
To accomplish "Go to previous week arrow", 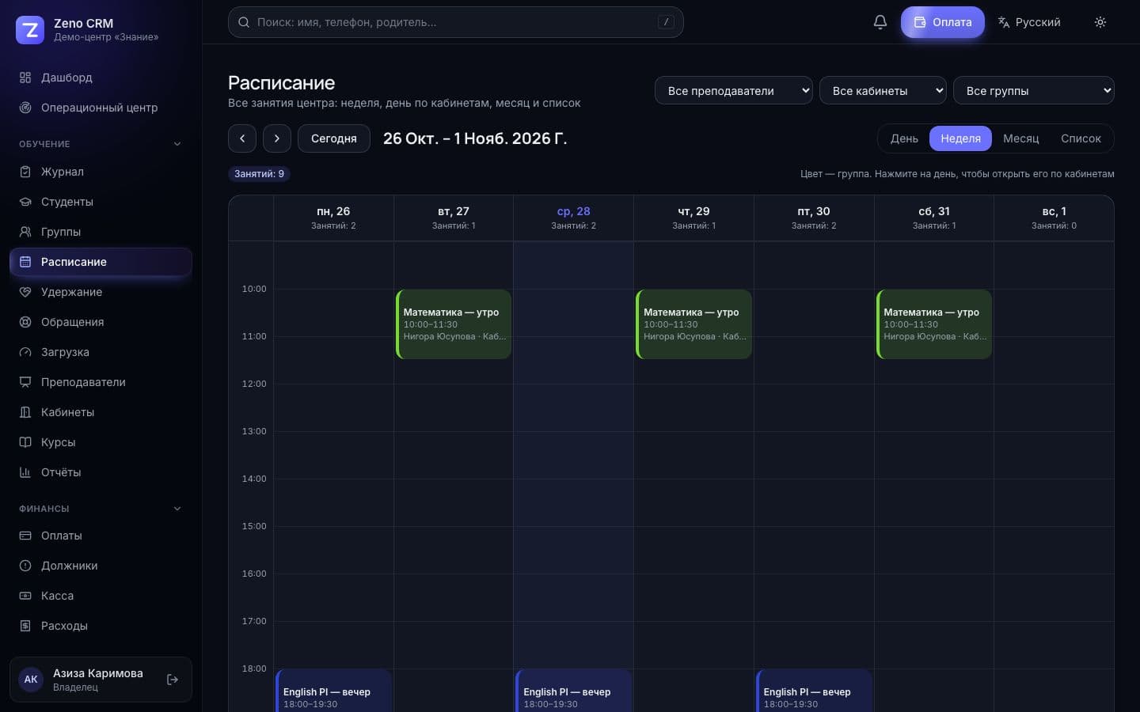I will (242, 138).
